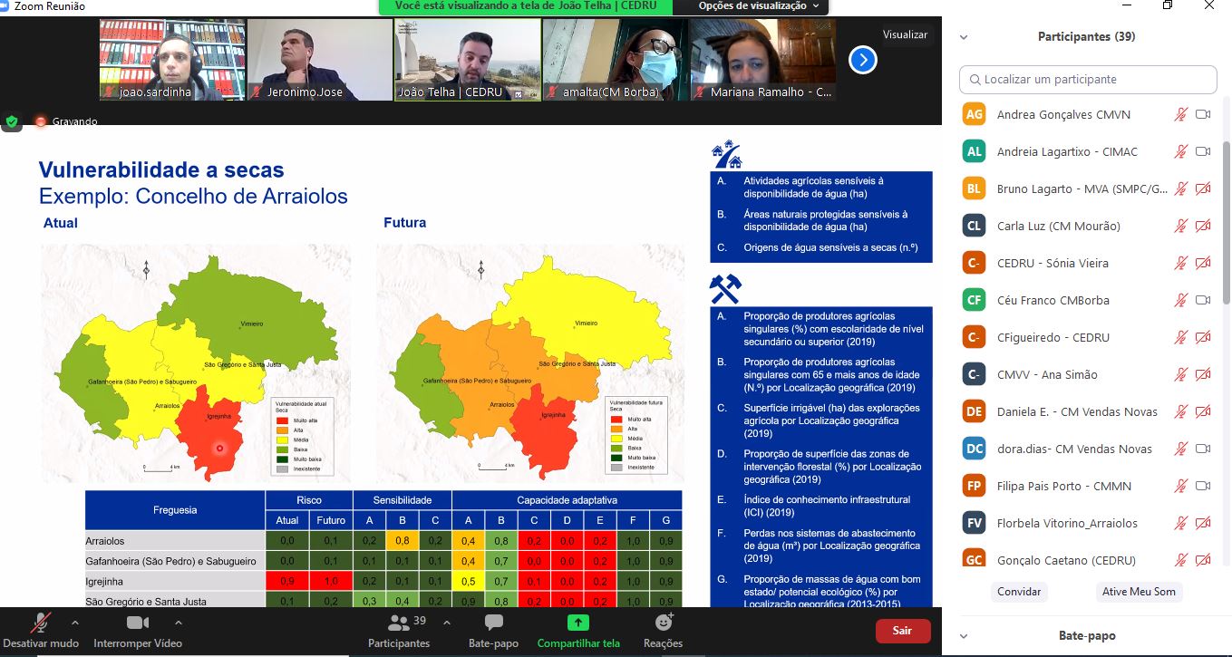This screenshot has height=657, width=1232.
Task: Open arrow menu beside Participantes toolbar button
Action: (447, 623)
